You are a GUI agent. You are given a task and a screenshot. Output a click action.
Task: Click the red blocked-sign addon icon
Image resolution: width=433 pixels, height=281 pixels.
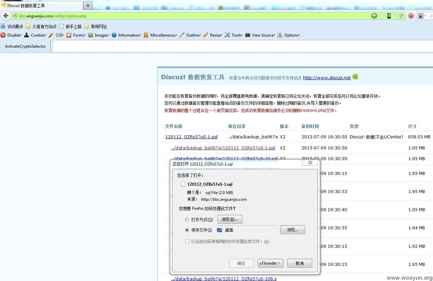click(x=411, y=16)
